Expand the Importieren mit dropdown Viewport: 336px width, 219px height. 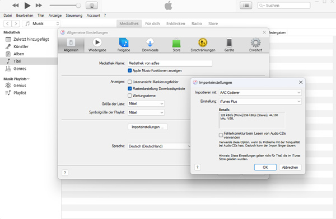coord(260,93)
